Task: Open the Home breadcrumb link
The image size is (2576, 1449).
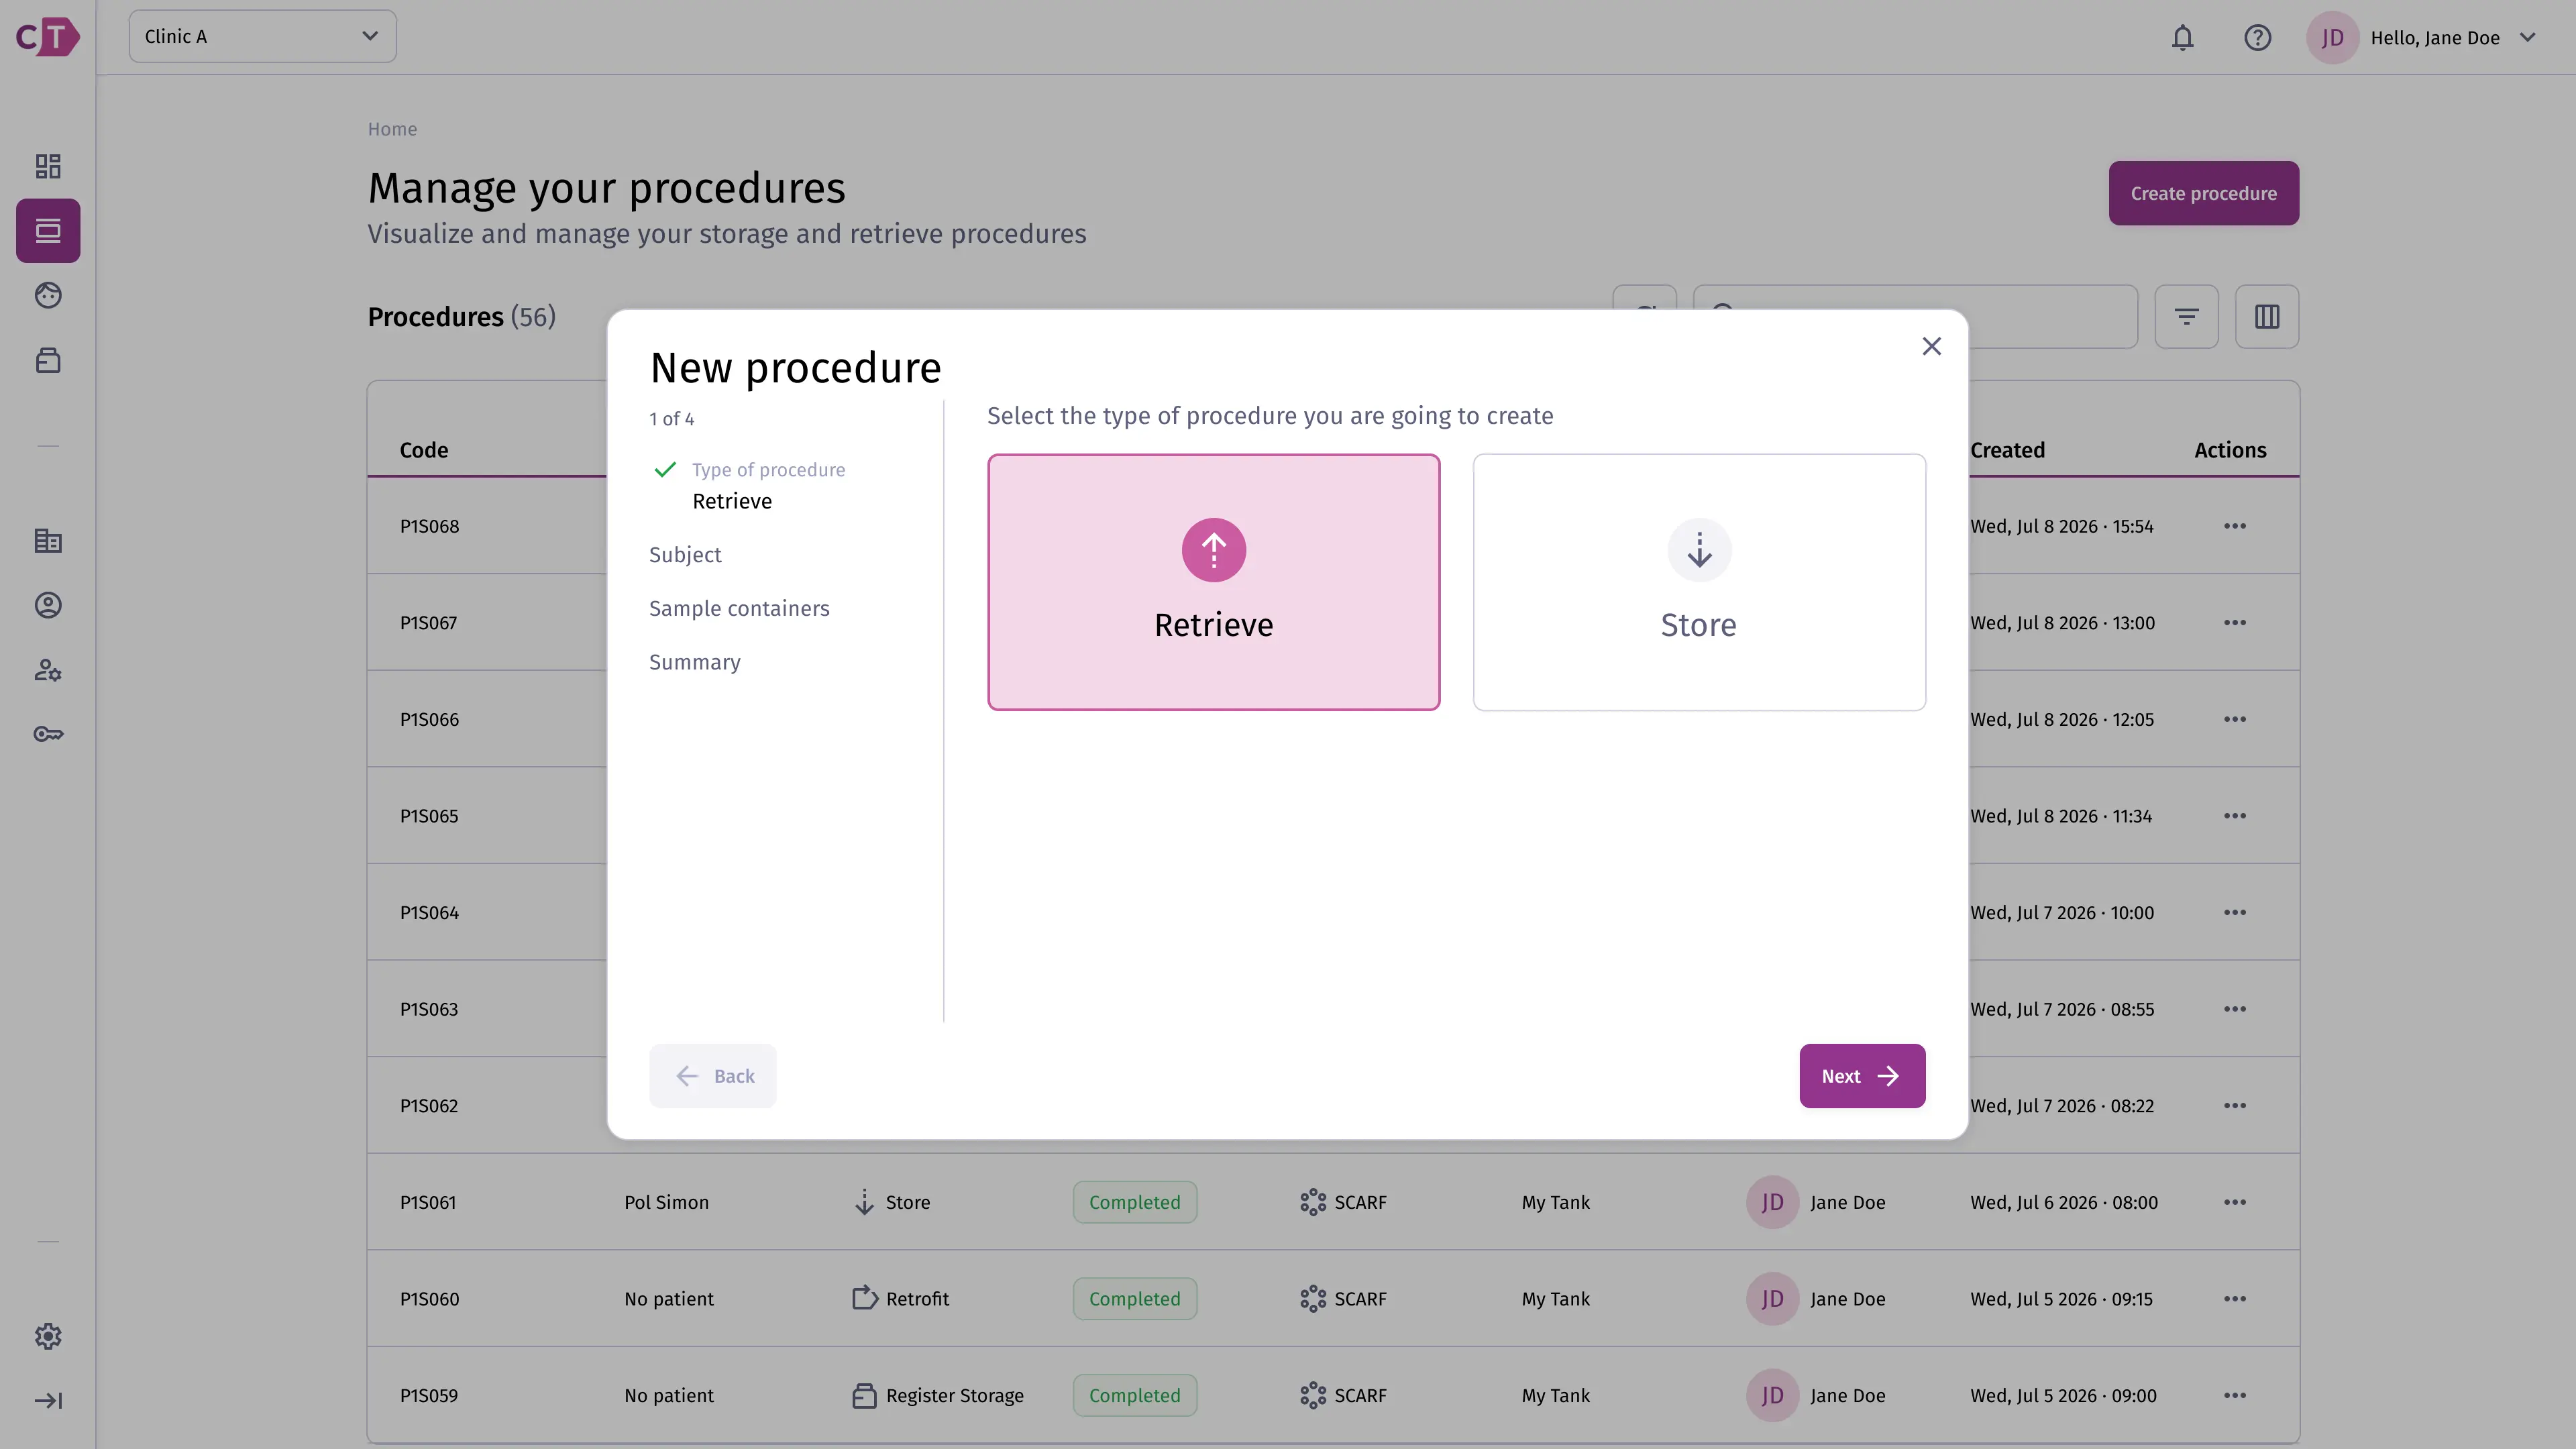Action: click(x=392, y=129)
